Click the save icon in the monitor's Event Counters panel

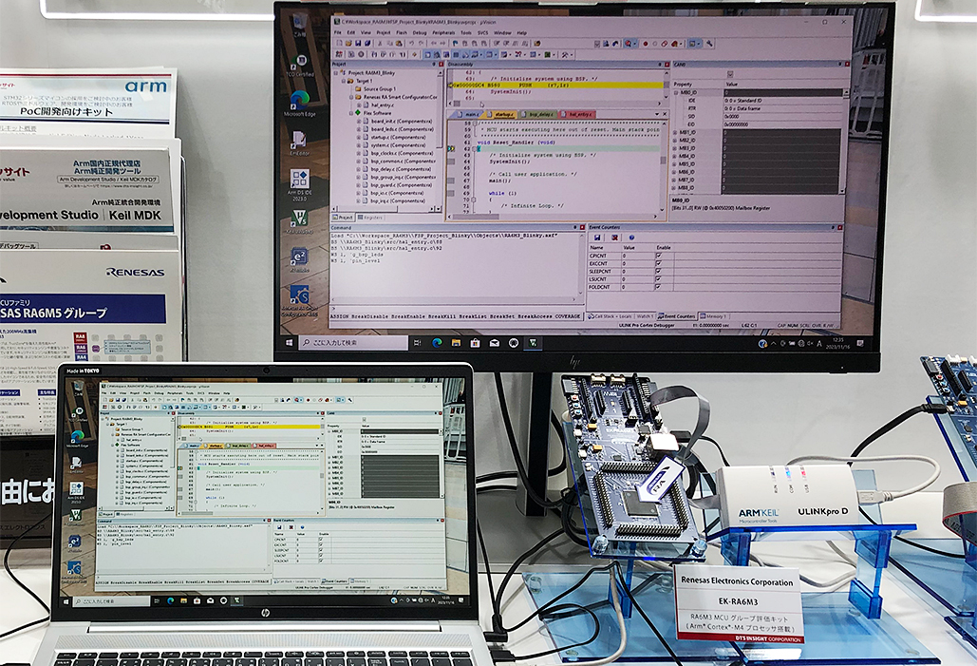tap(597, 238)
